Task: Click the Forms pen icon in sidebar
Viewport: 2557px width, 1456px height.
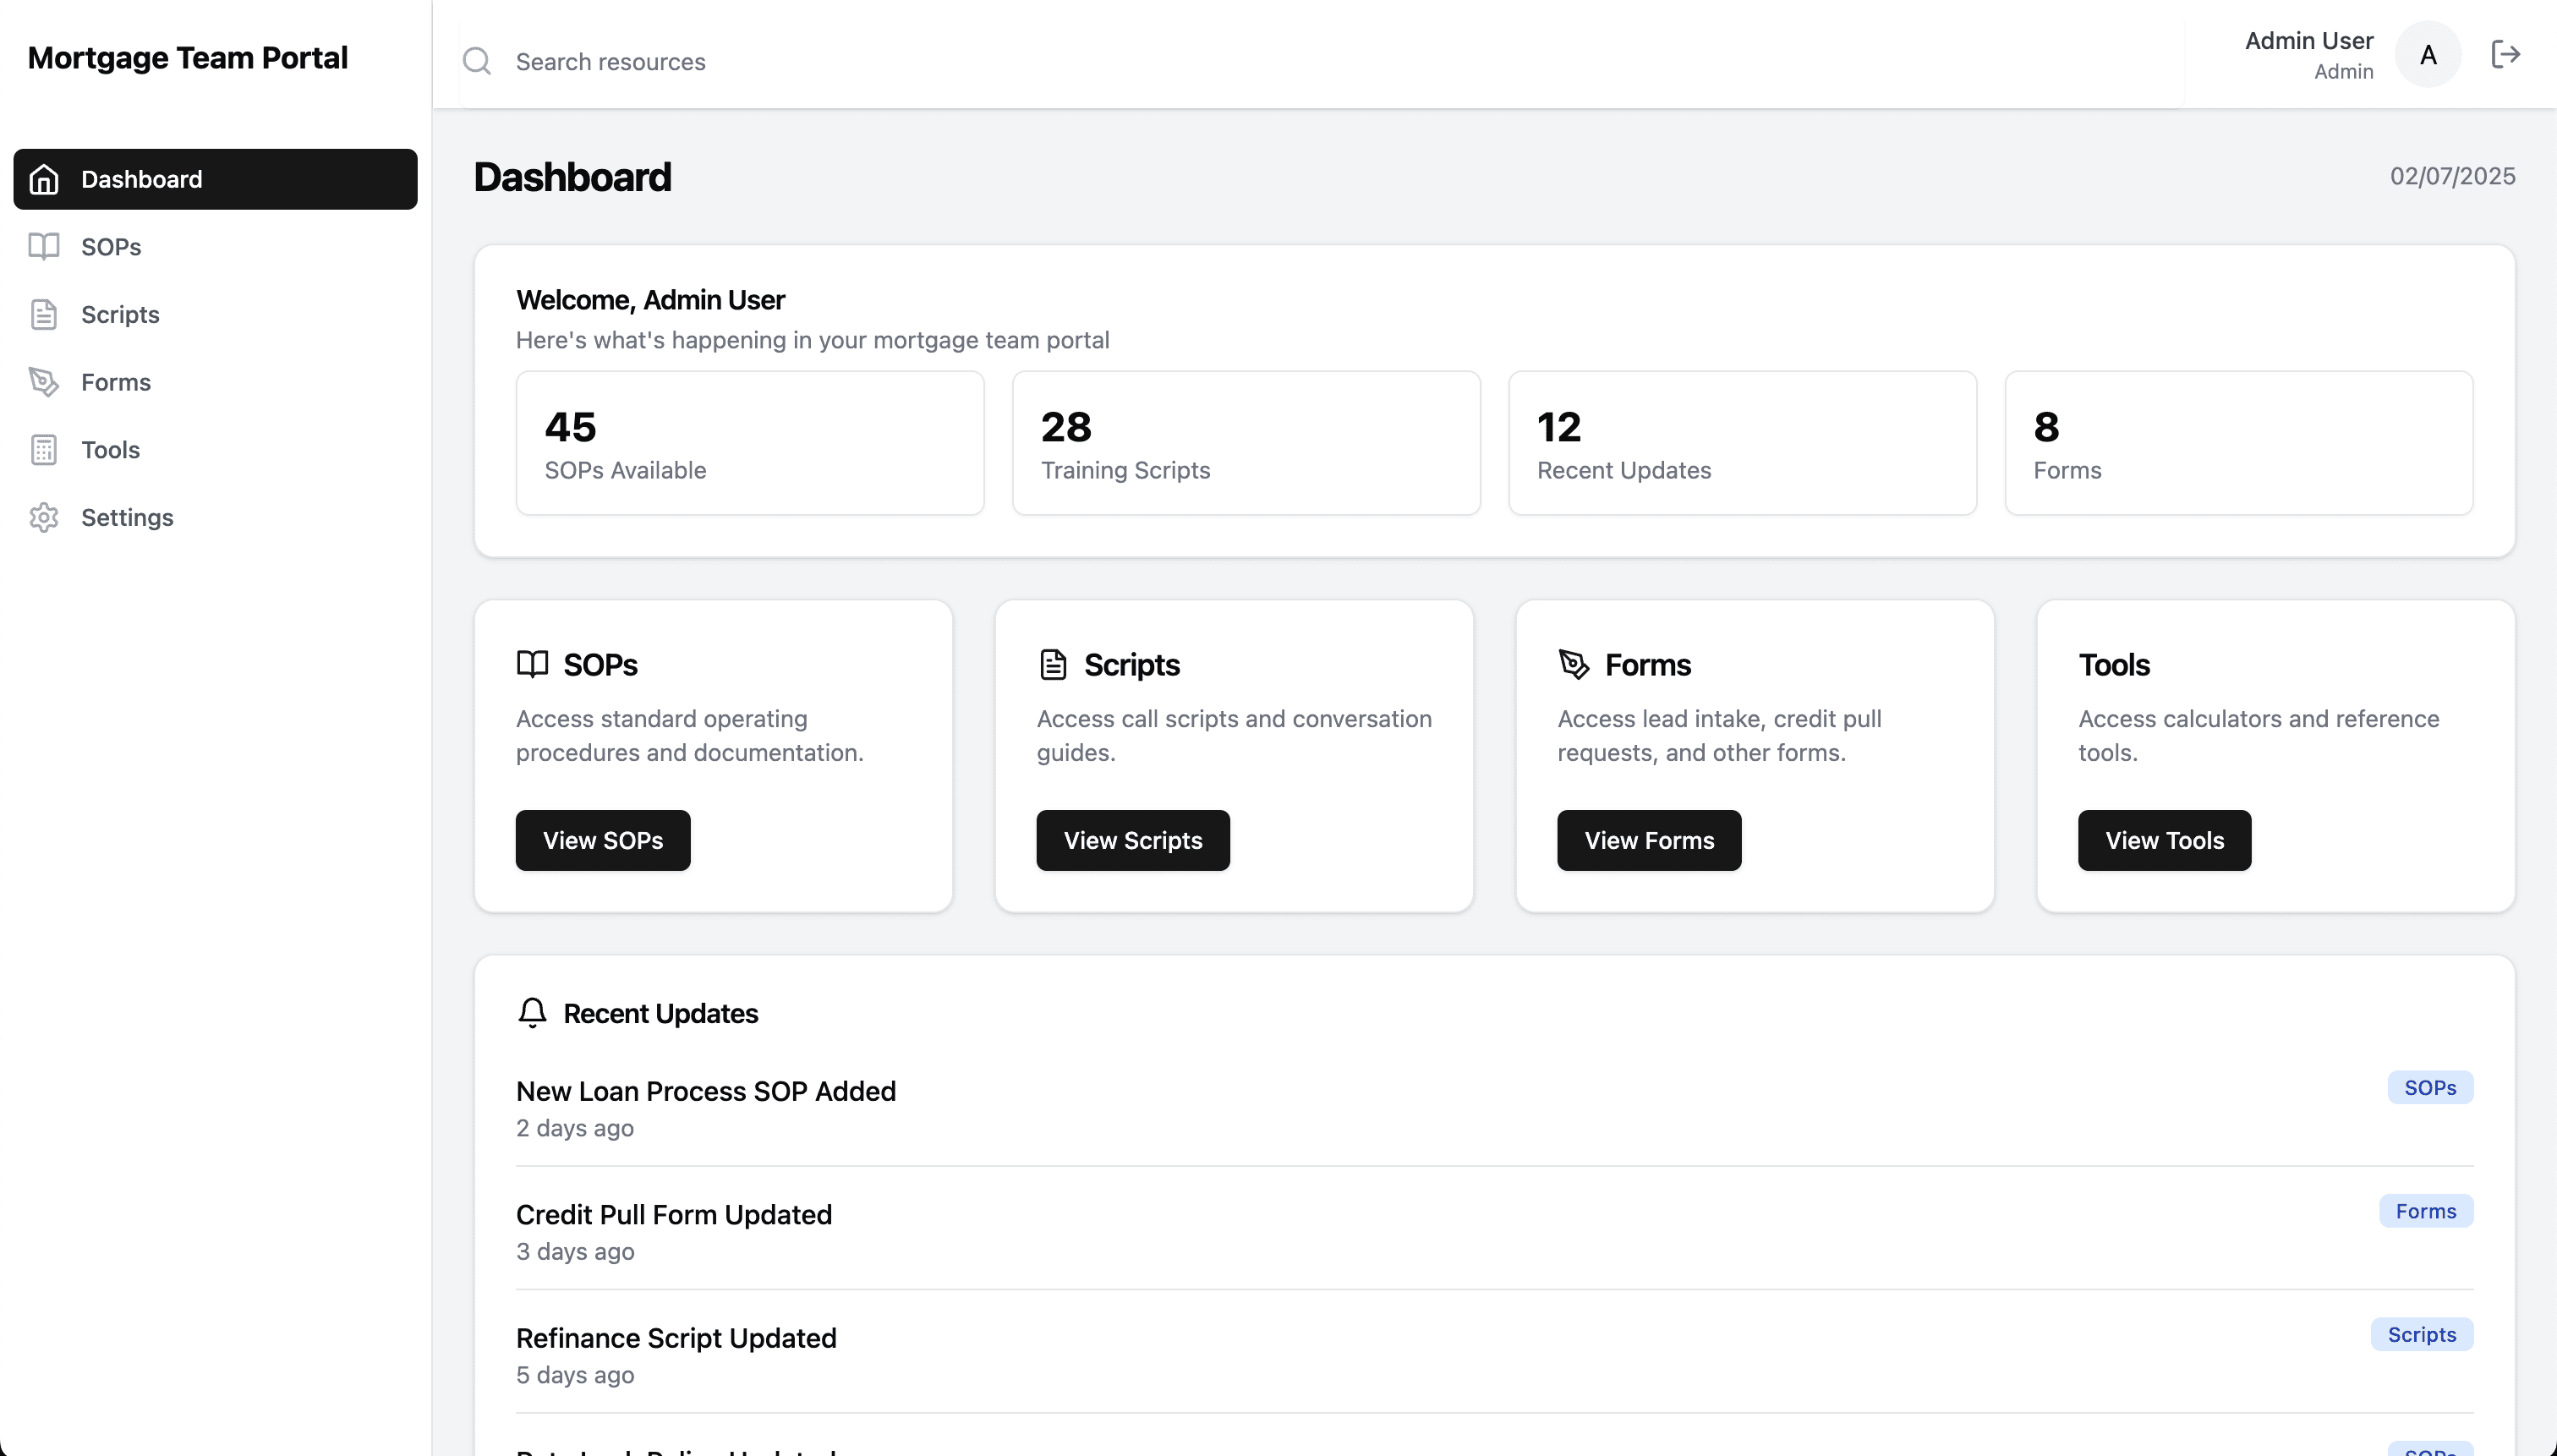Action: [44, 381]
